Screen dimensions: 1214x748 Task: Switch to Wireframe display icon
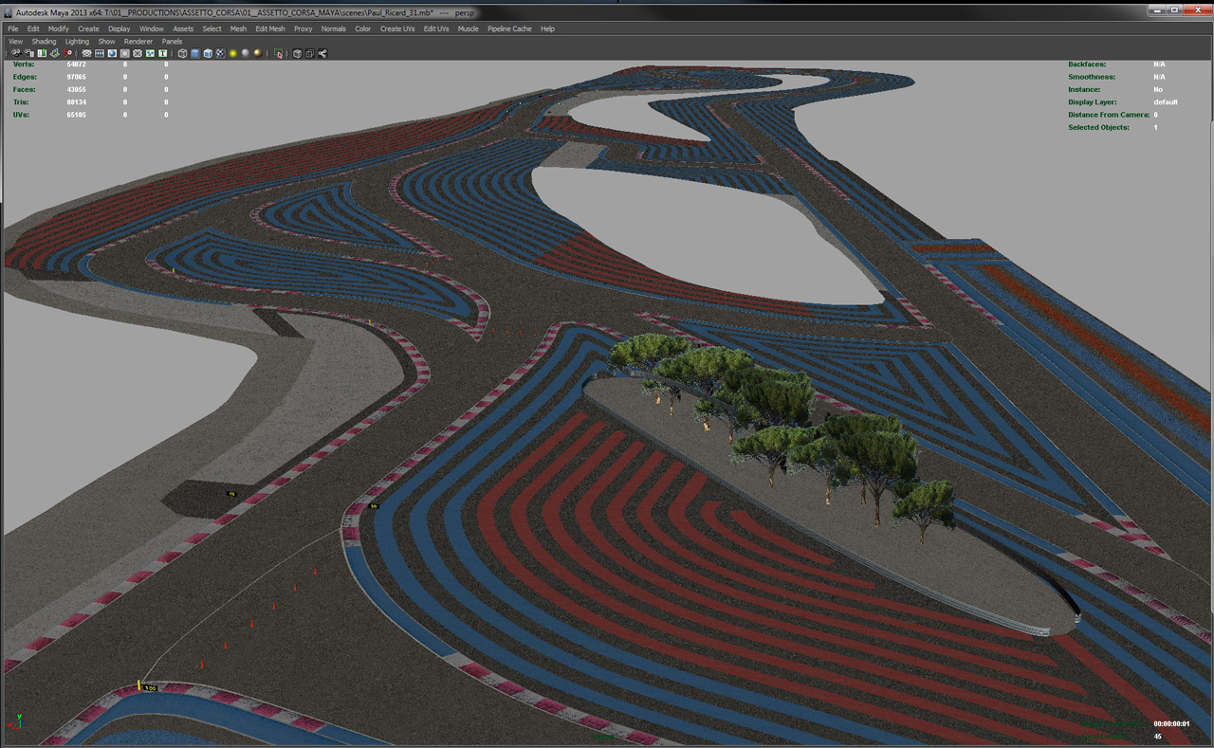click(182, 53)
